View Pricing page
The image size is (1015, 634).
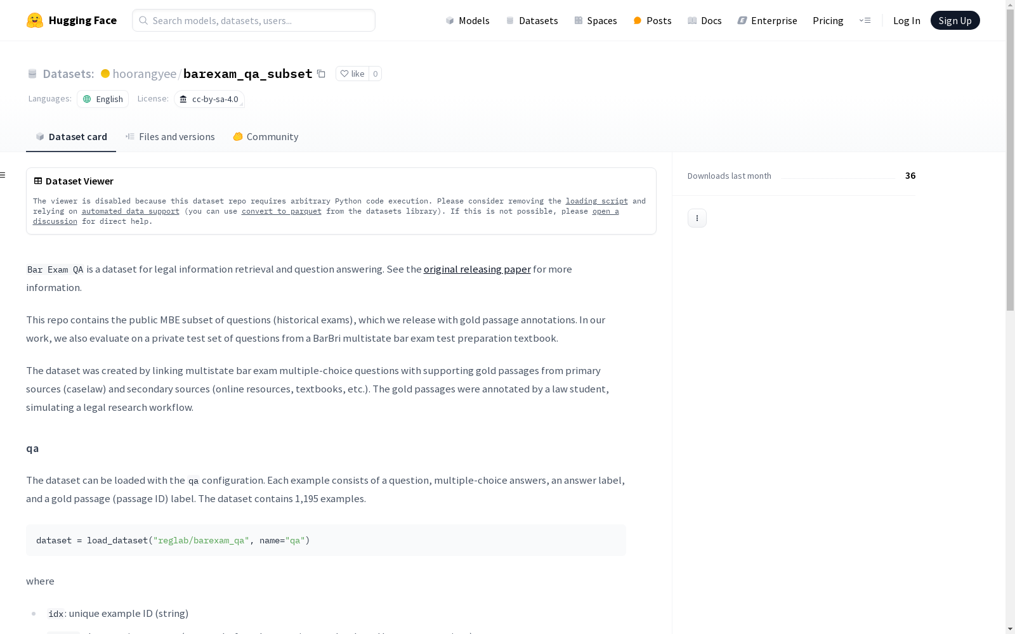point(828,20)
